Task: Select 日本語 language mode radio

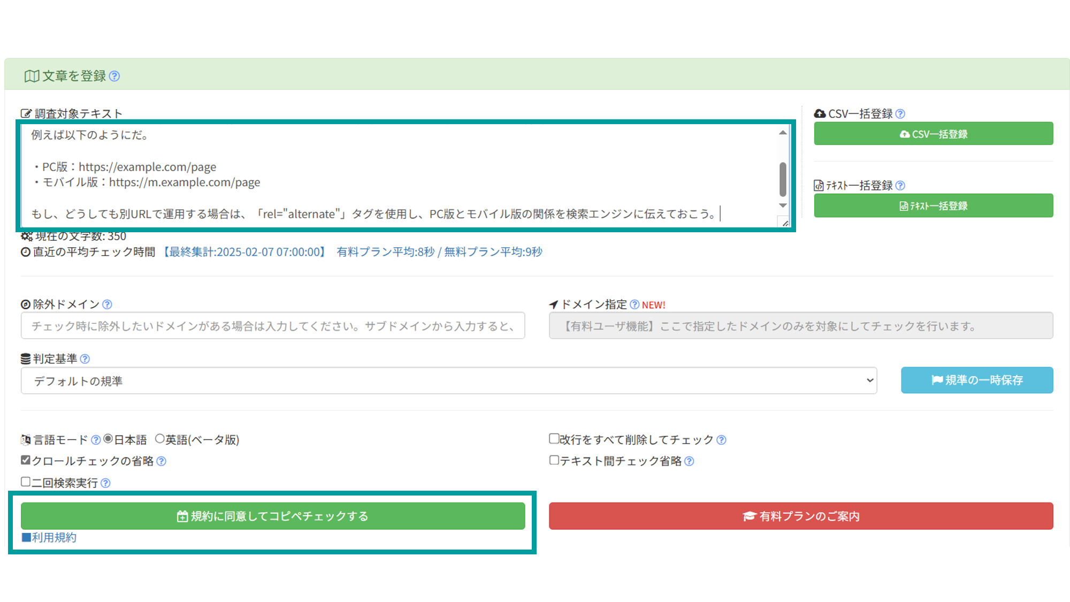Action: (108, 439)
